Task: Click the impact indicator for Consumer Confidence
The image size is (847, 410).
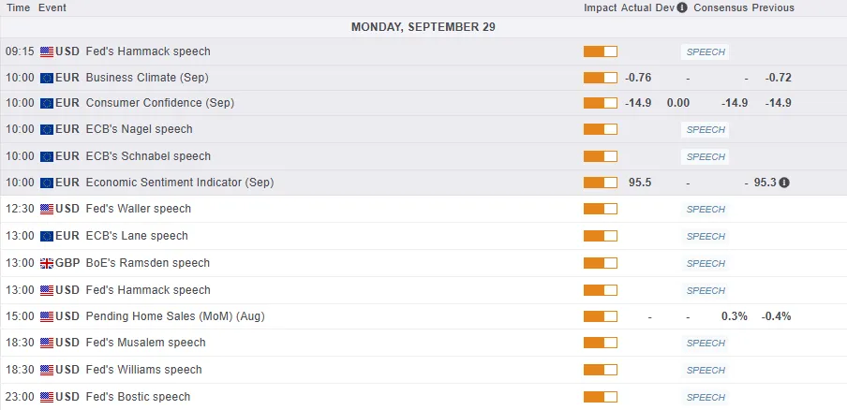Action: pyautogui.click(x=601, y=103)
